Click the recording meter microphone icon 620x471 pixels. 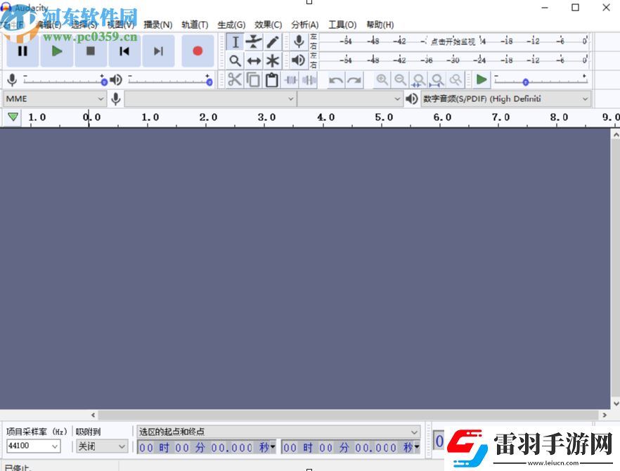[299, 41]
